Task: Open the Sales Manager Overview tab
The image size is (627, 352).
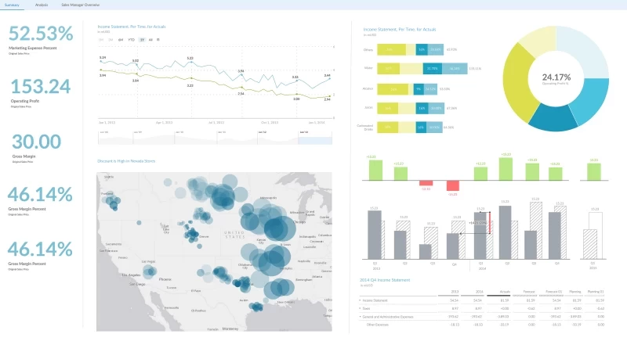Action: (x=81, y=5)
